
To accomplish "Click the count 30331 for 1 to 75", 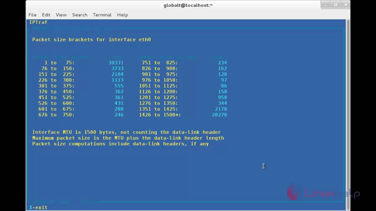I will click(116, 62).
